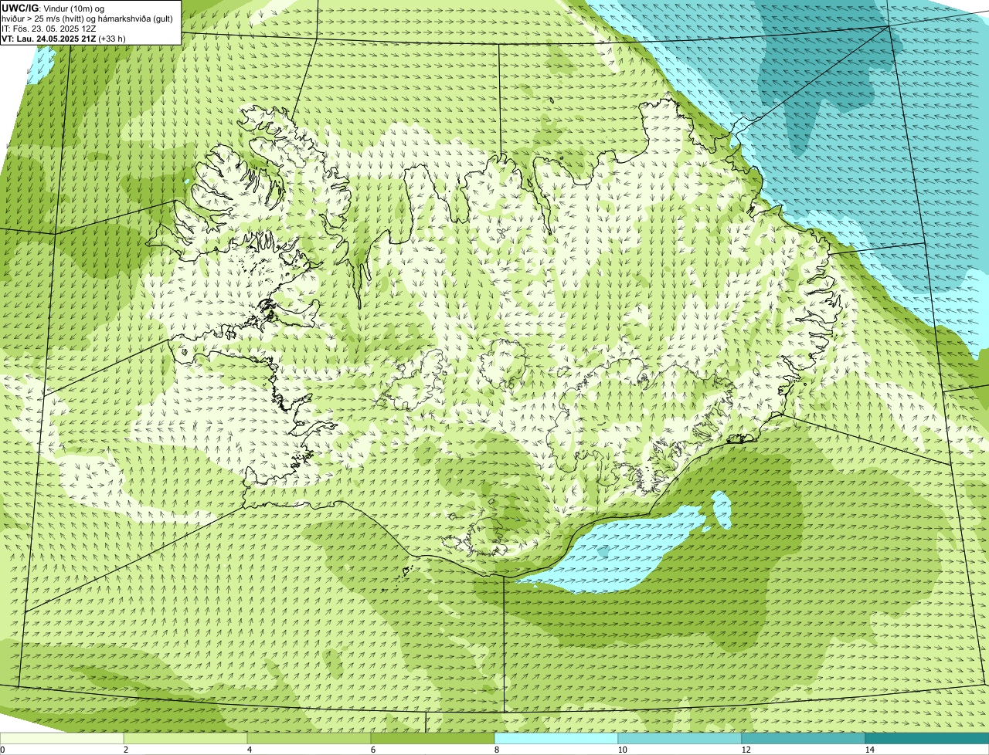Click the light cyan 8–10 m/s scale segment
989x755 pixels.
pos(556,738)
